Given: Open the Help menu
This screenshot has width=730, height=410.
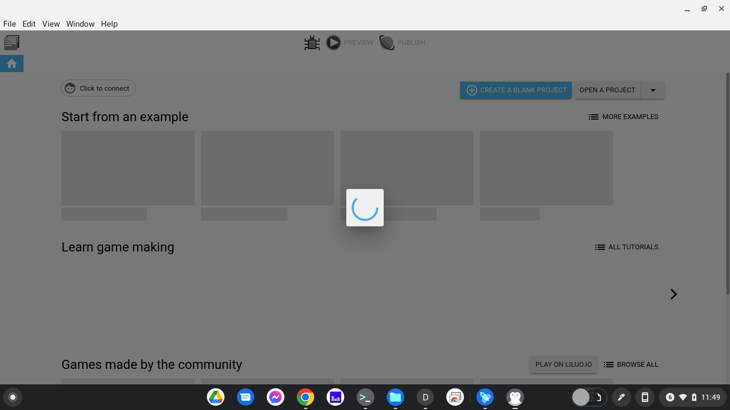Looking at the screenshot, I should tap(109, 24).
